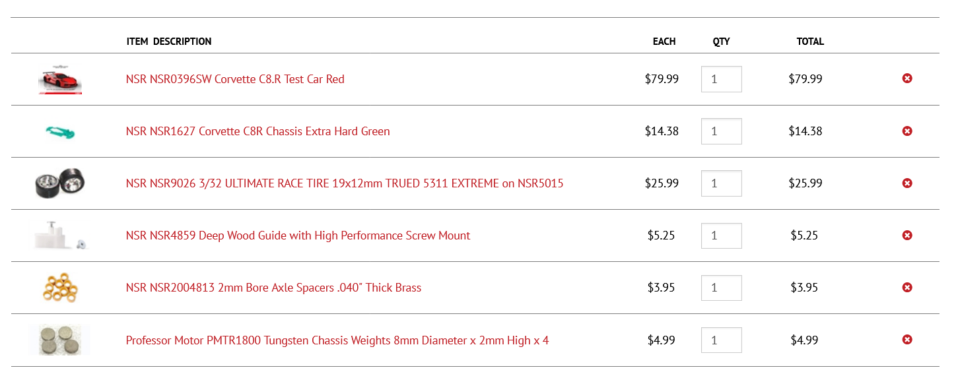Open Professor Motor PMTR1800 Tungsten Weights link

[x=337, y=340]
